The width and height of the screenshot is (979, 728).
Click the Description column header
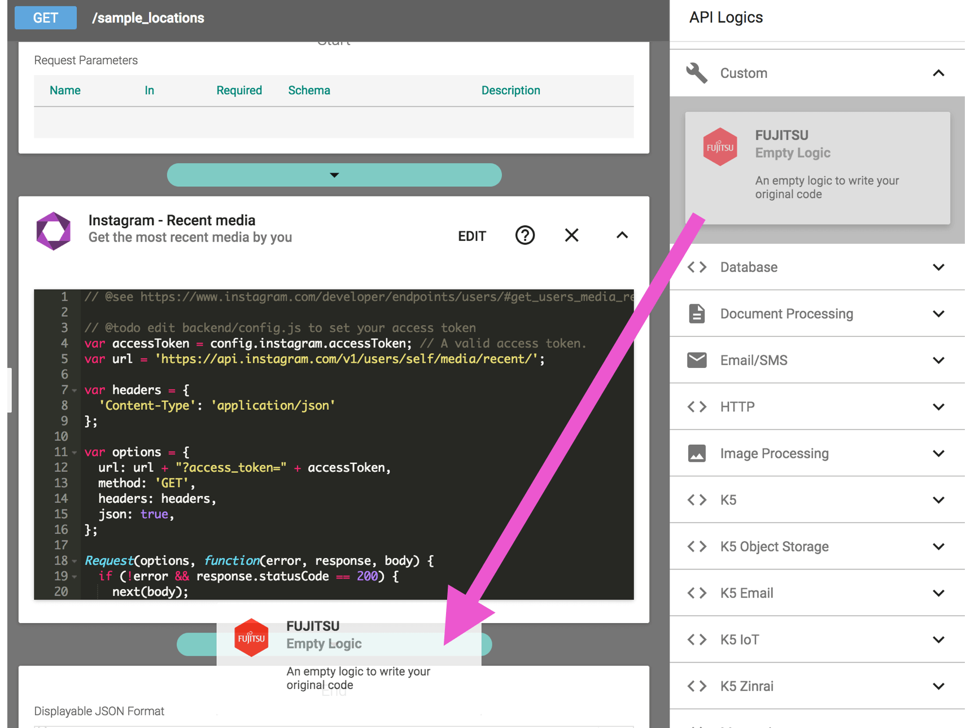point(510,90)
